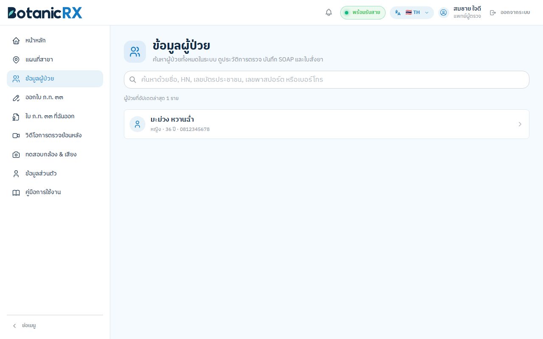Image resolution: width=543 pixels, height=339 pixels.
Task: Open the notifications bell
Action: (x=329, y=13)
